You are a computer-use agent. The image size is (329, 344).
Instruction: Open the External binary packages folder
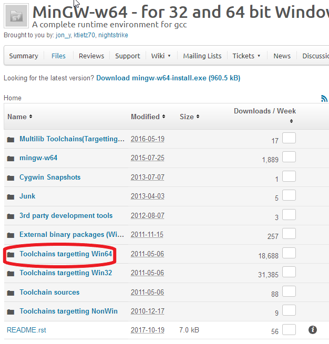[x=71, y=235]
